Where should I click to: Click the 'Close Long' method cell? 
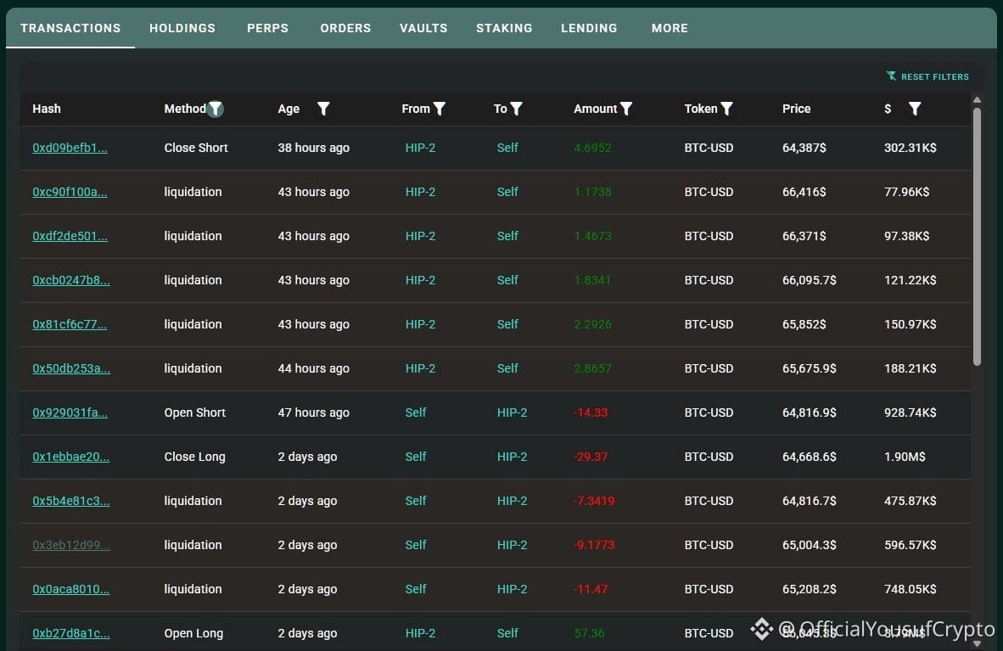(x=195, y=457)
